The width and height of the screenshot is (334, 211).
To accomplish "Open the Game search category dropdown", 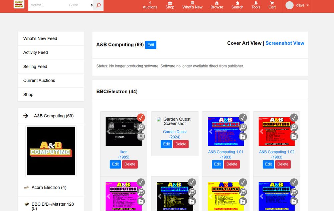I will (x=80, y=5).
